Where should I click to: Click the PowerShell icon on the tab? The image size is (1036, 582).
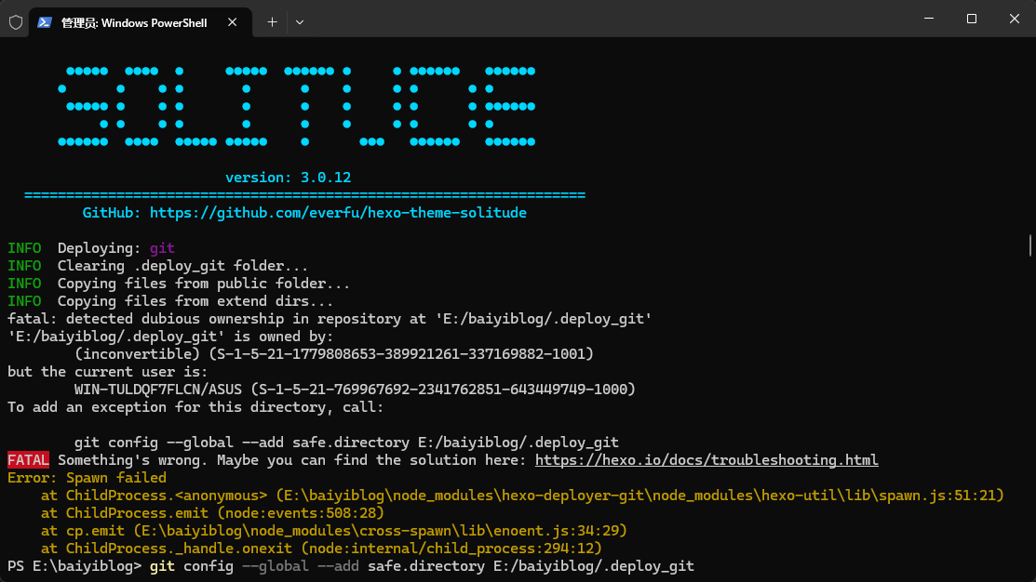(x=44, y=22)
